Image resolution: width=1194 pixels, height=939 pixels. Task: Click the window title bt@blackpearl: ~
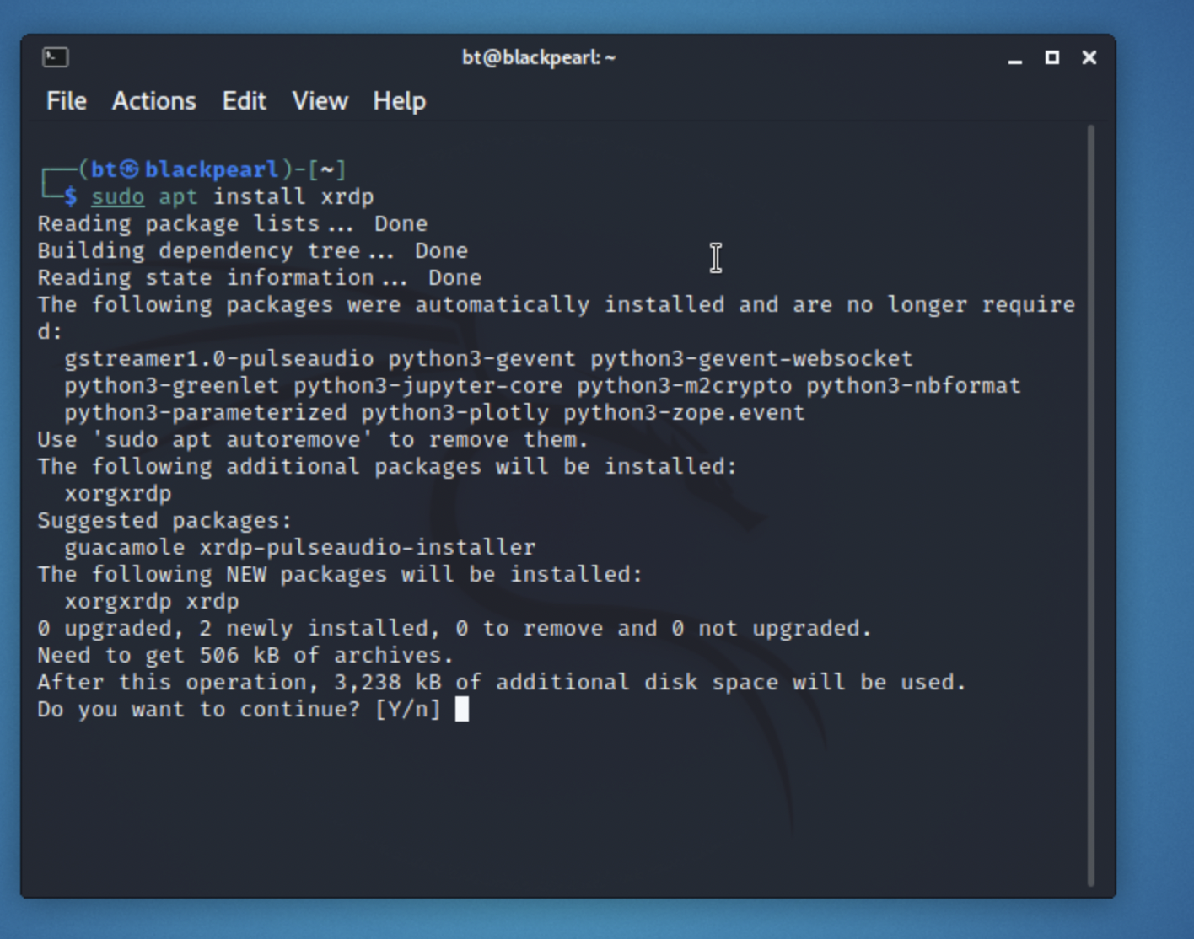click(x=539, y=57)
